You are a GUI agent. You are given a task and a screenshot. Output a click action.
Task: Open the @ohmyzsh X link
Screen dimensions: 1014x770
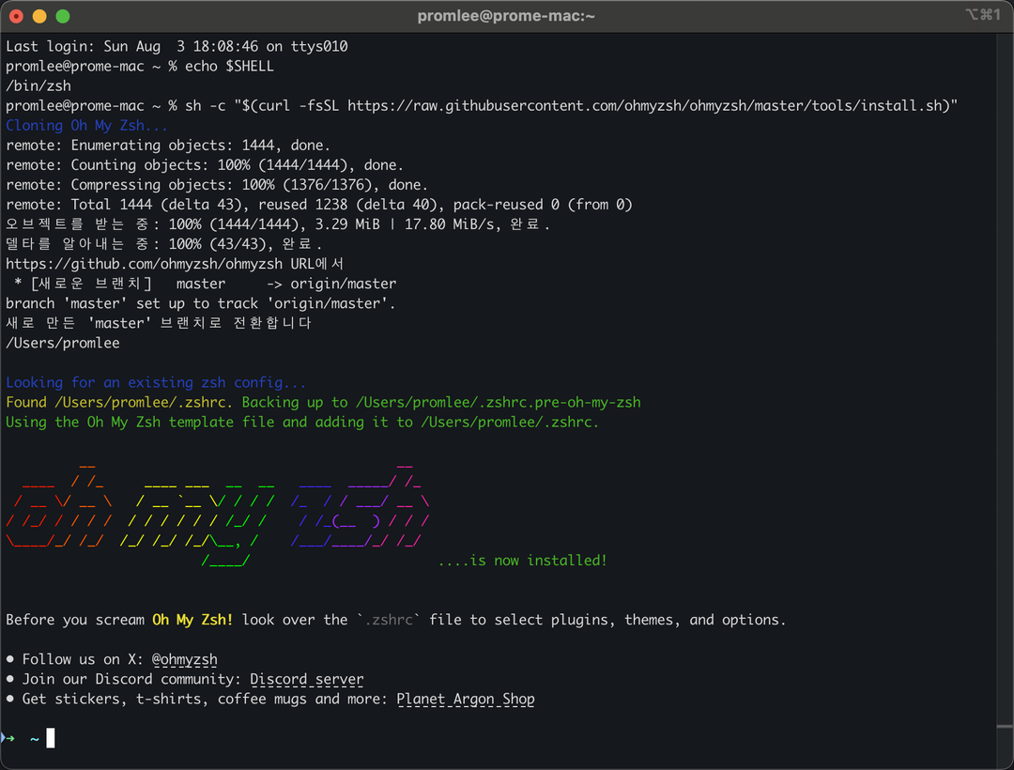click(184, 659)
